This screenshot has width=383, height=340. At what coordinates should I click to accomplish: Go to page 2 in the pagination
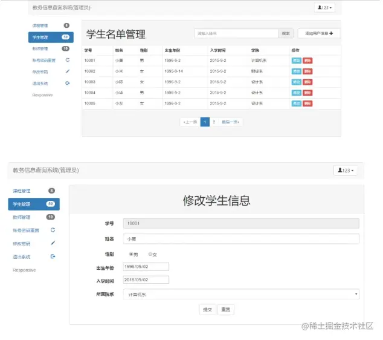pos(214,122)
